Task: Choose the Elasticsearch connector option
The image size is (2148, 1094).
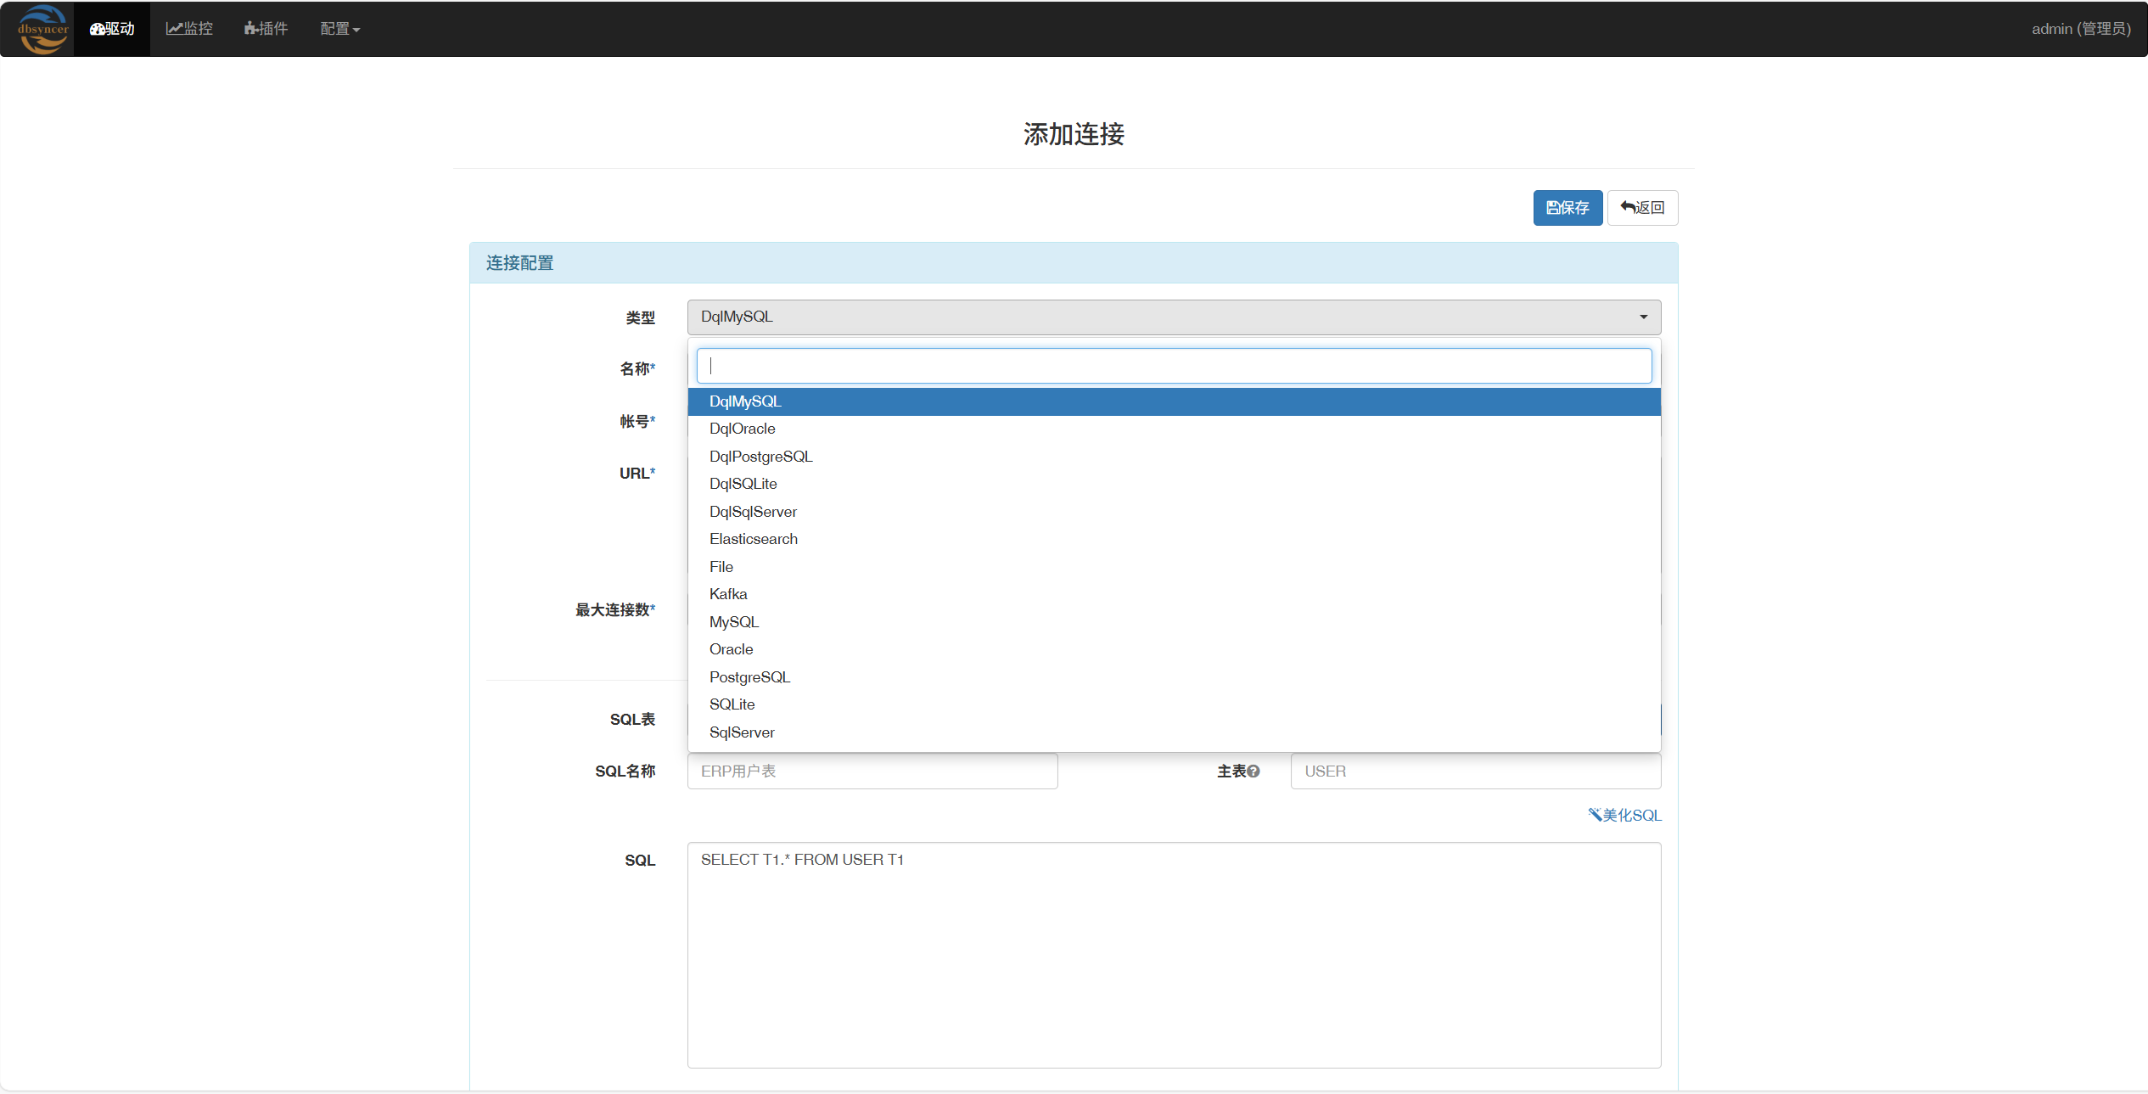Action: tap(753, 539)
